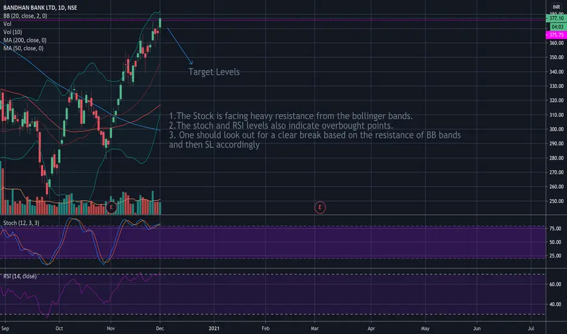Screen dimensions: 567x334
Task: Click the 60.00 RSI axis label
Action: pyautogui.click(x=555, y=284)
